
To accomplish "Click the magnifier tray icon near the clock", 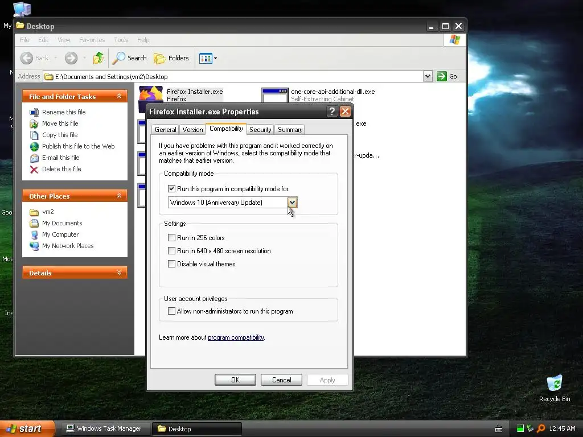I will tap(541, 428).
